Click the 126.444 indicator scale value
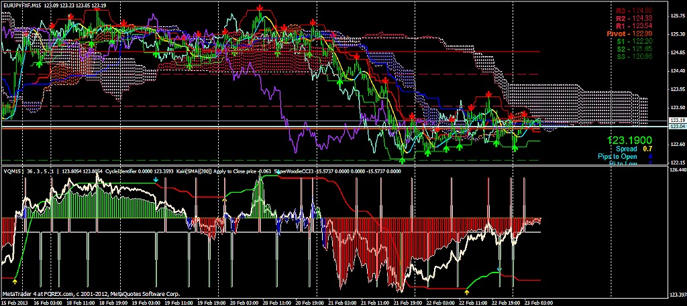 coord(678,169)
